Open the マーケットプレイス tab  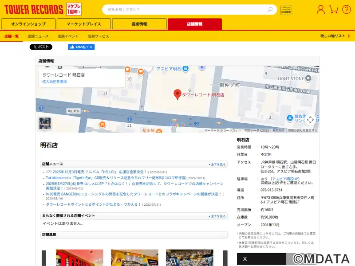click(x=84, y=24)
